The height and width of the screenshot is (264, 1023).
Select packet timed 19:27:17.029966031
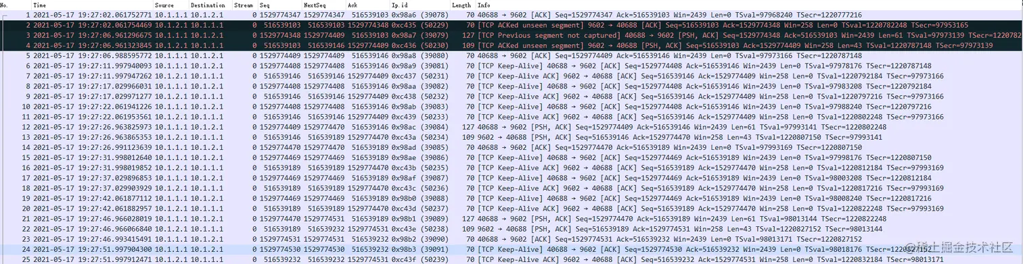(512, 86)
